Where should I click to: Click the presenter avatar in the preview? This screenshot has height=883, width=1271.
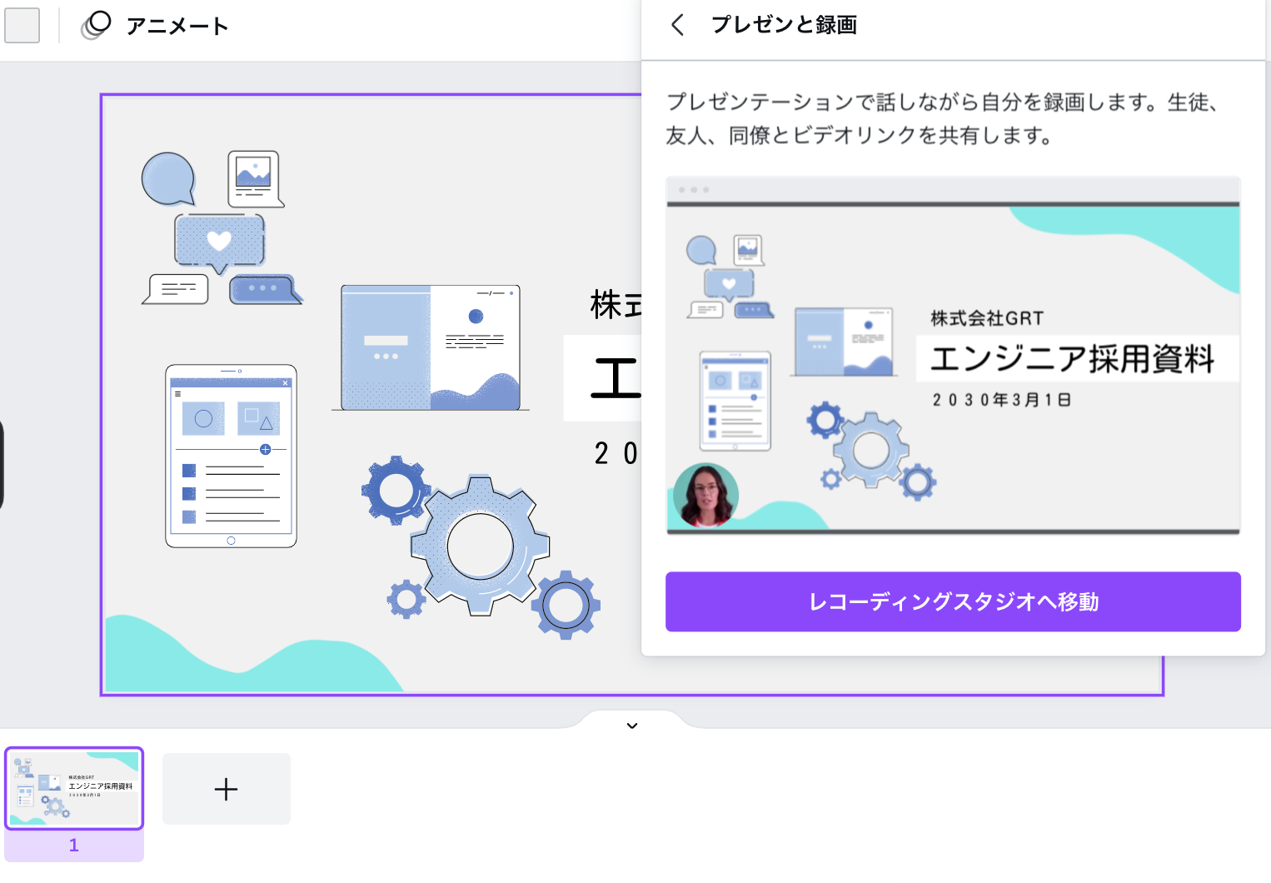click(x=706, y=496)
